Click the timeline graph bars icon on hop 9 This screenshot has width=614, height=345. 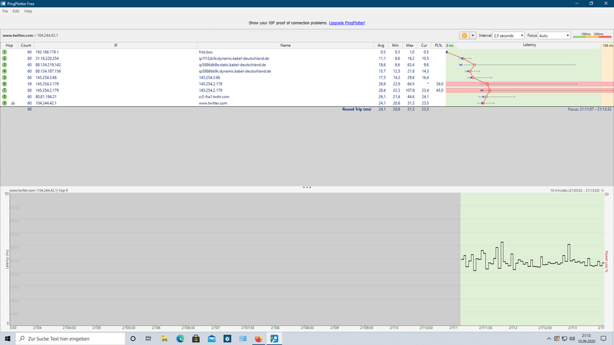click(x=13, y=103)
